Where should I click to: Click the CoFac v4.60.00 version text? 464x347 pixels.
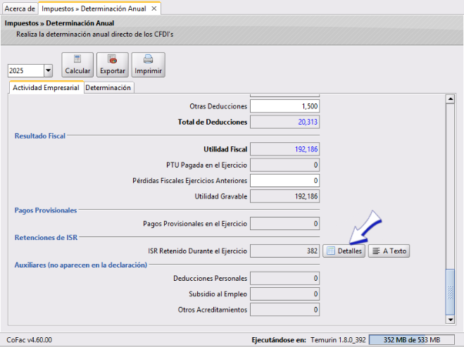[30, 340]
